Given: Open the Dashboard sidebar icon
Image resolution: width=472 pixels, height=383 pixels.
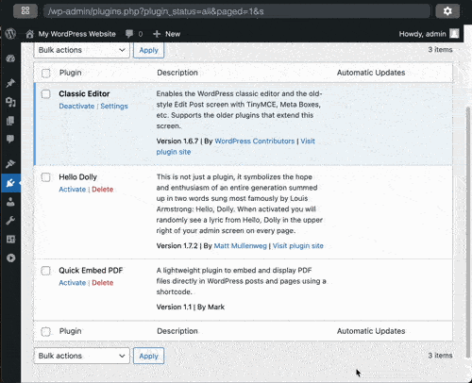Looking at the screenshot, I should click(x=10, y=58).
